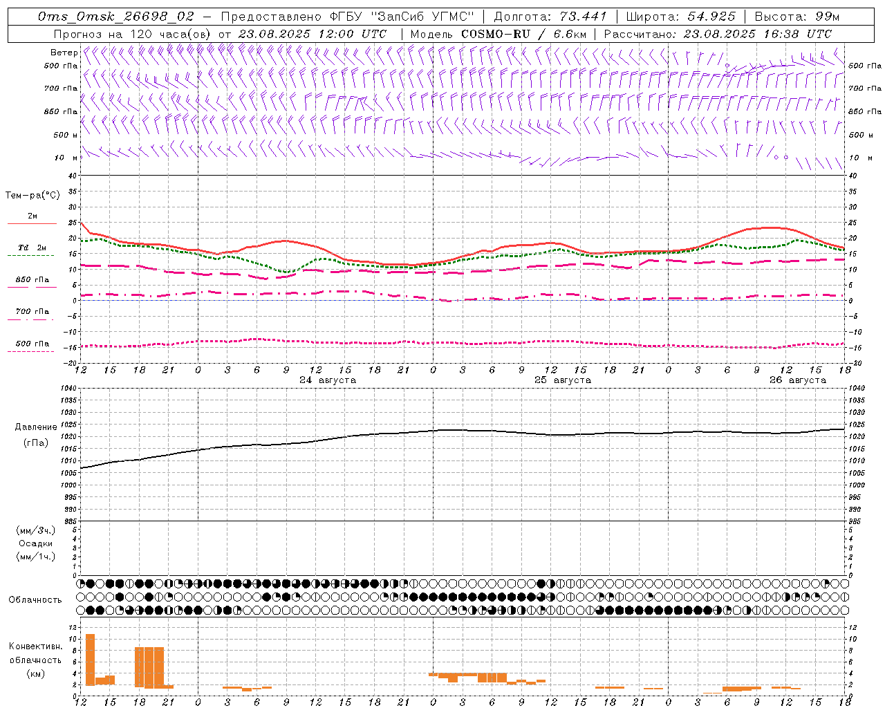Select the Td 2м dew point legend label
Screen dimensions: 885x708
(32, 248)
